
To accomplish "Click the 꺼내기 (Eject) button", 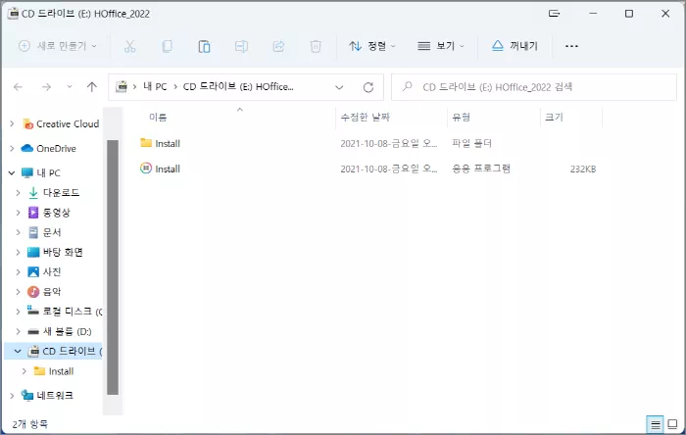I will [x=514, y=46].
